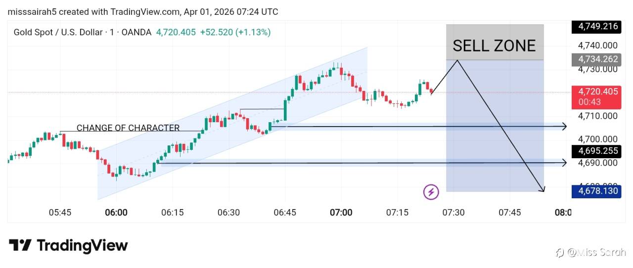Click the gray 4,734.262 price label
Image resolution: width=633 pixels, height=268 pixels.
(596, 59)
